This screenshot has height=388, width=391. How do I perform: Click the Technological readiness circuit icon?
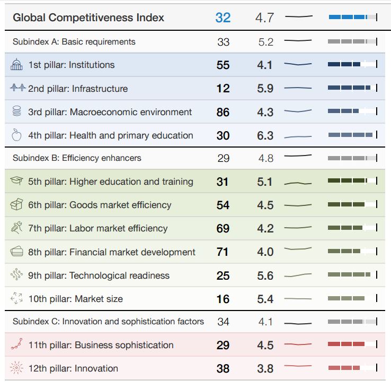(17, 275)
